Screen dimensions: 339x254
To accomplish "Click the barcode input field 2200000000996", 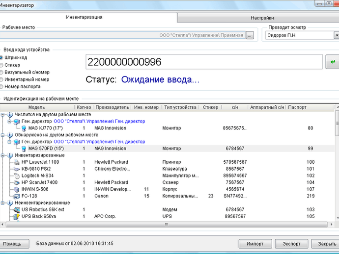I will pyautogui.click(x=204, y=62).
